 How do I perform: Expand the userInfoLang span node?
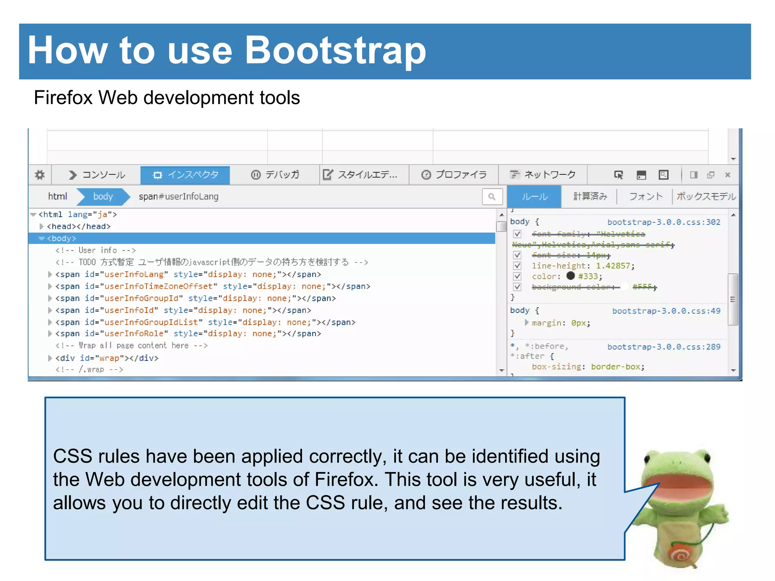(50, 274)
